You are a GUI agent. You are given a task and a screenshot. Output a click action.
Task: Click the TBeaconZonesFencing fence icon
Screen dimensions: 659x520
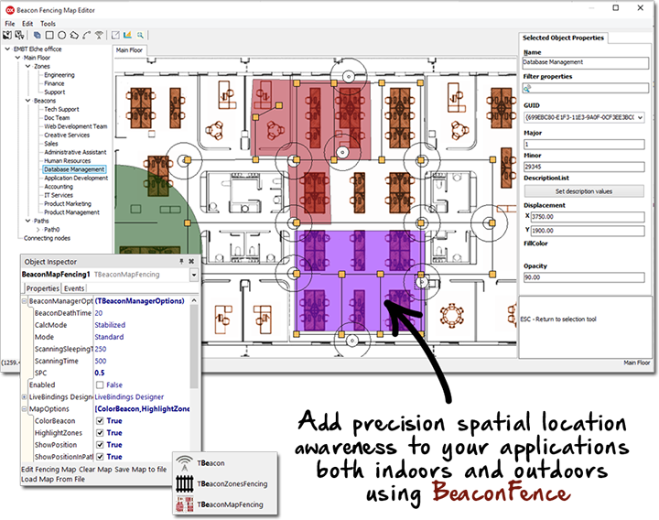tap(186, 484)
